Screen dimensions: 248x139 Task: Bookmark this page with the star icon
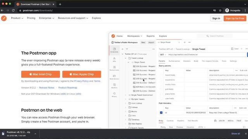[220, 10]
